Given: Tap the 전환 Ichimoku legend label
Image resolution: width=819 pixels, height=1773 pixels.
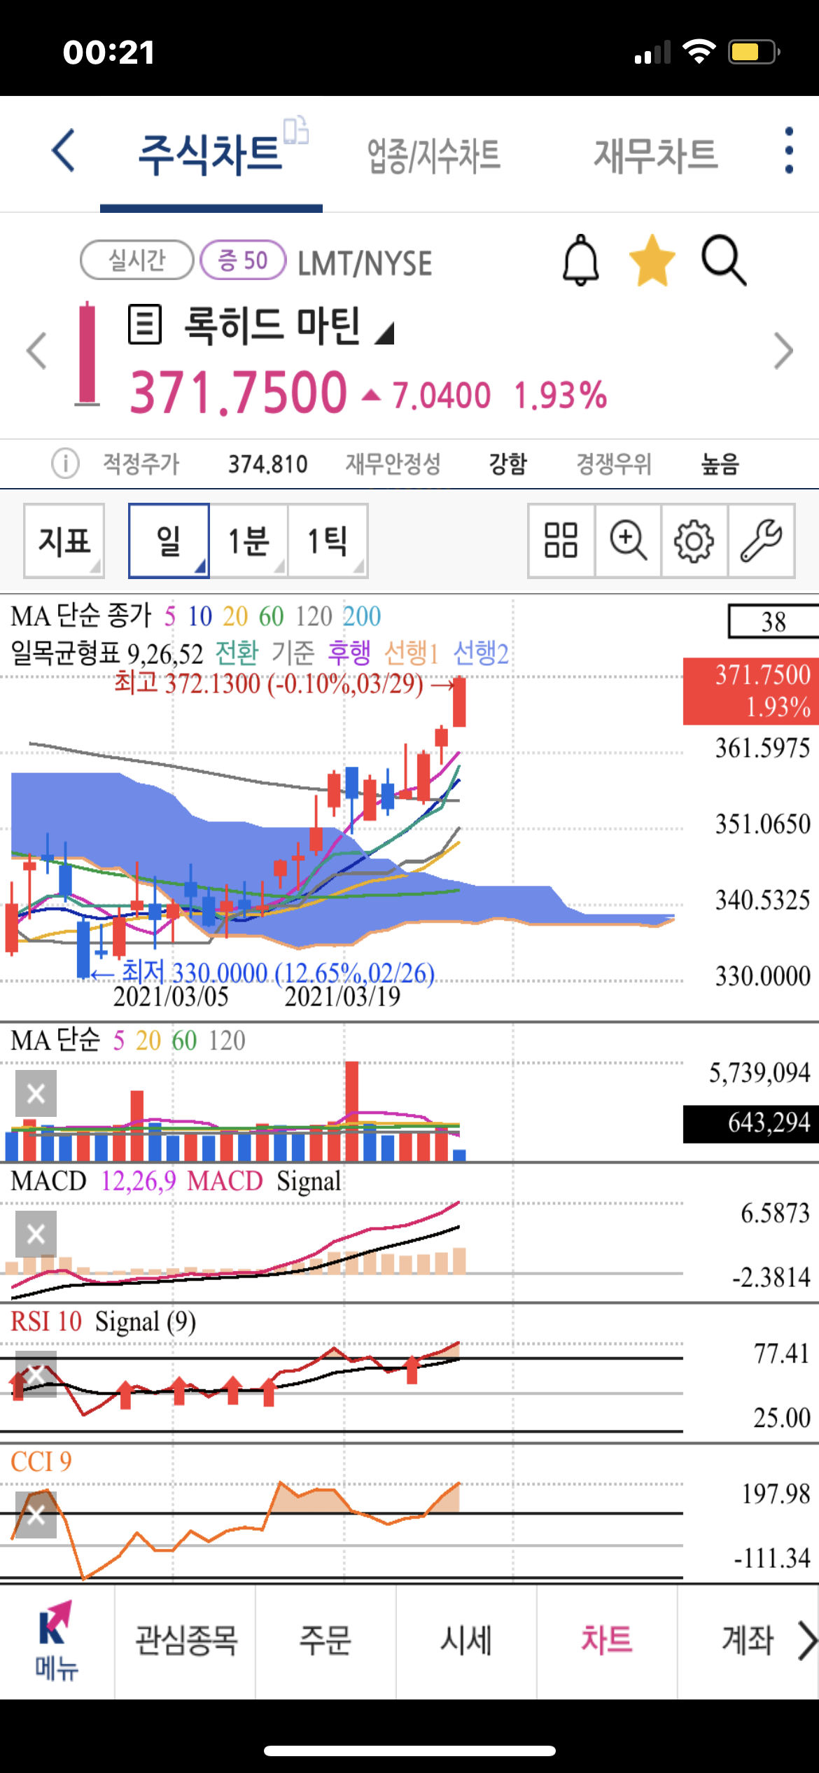Looking at the screenshot, I should pyautogui.click(x=237, y=653).
